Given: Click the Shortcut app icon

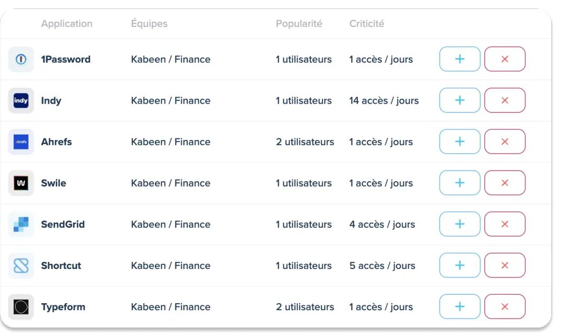Looking at the screenshot, I should (21, 265).
